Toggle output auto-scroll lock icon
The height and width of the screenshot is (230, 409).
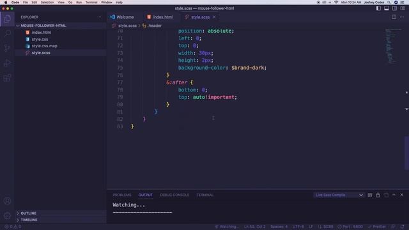[x=378, y=195]
